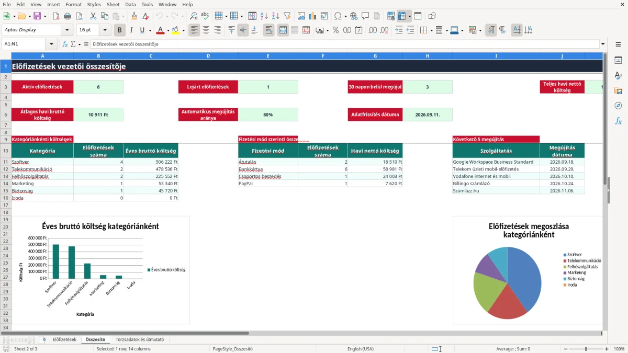Open the font name dropdown

pos(67,30)
